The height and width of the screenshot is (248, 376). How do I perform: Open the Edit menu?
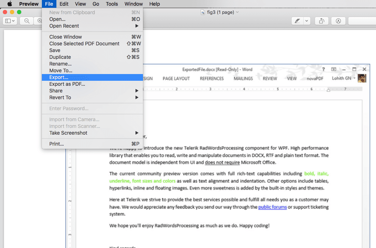click(x=64, y=4)
